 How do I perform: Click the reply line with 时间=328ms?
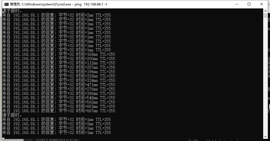[x=58, y=76]
